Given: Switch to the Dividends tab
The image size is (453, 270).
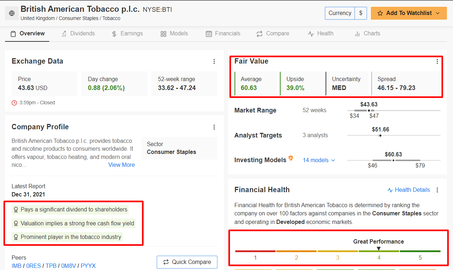Looking at the screenshot, I should tap(78, 34).
